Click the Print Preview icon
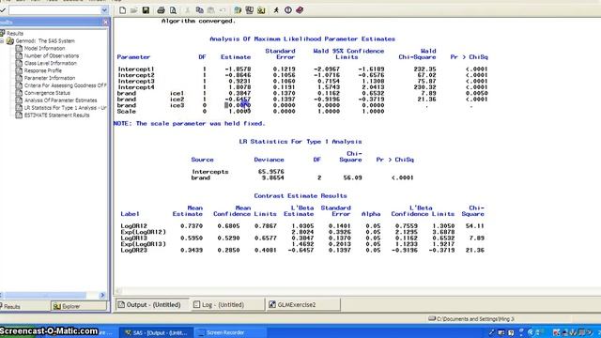601x338 pixels. click(x=173, y=10)
